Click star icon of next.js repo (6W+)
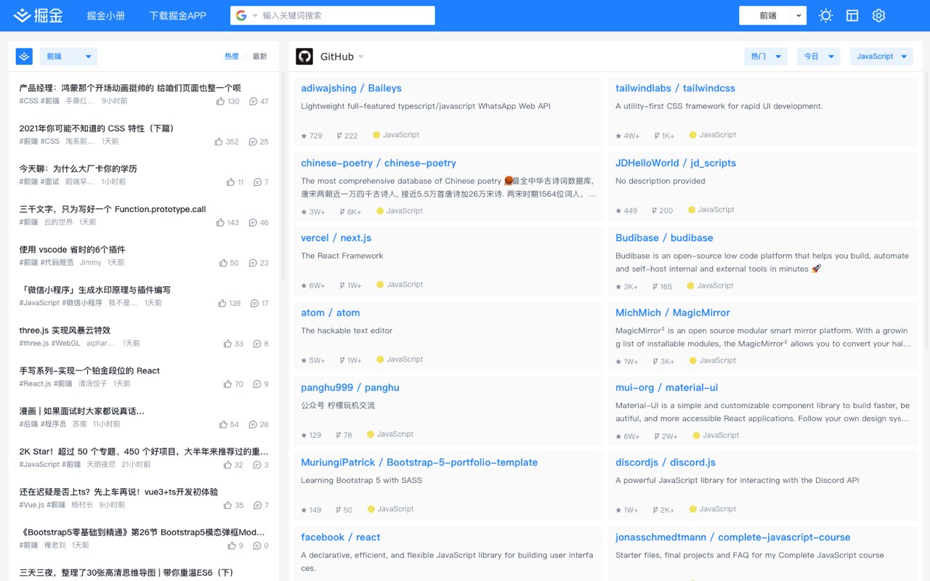Image resolution: width=930 pixels, height=581 pixels. click(304, 285)
